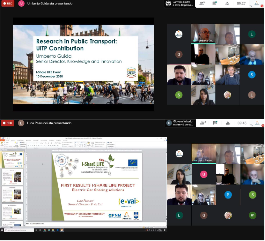Viewport: 265px width, 241px height.
Task: Open activities shapes icon in lower meeting
Action: pyautogui.click(x=228, y=123)
